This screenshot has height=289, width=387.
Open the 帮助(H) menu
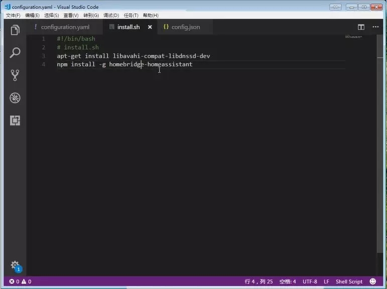(x=151, y=16)
